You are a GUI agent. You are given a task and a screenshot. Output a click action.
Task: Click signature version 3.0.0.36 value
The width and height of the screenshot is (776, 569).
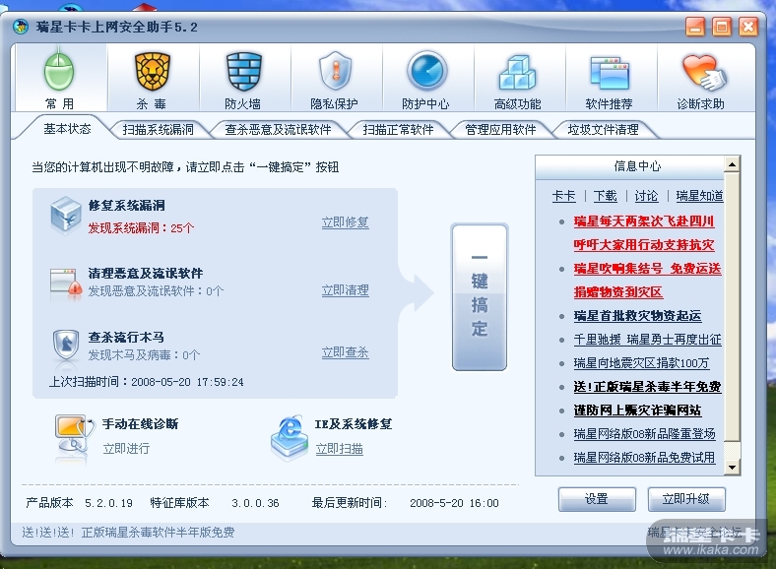click(255, 503)
